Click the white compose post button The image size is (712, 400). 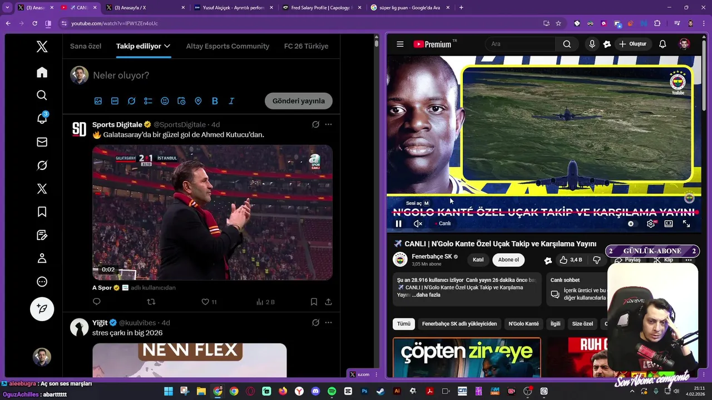(x=42, y=309)
